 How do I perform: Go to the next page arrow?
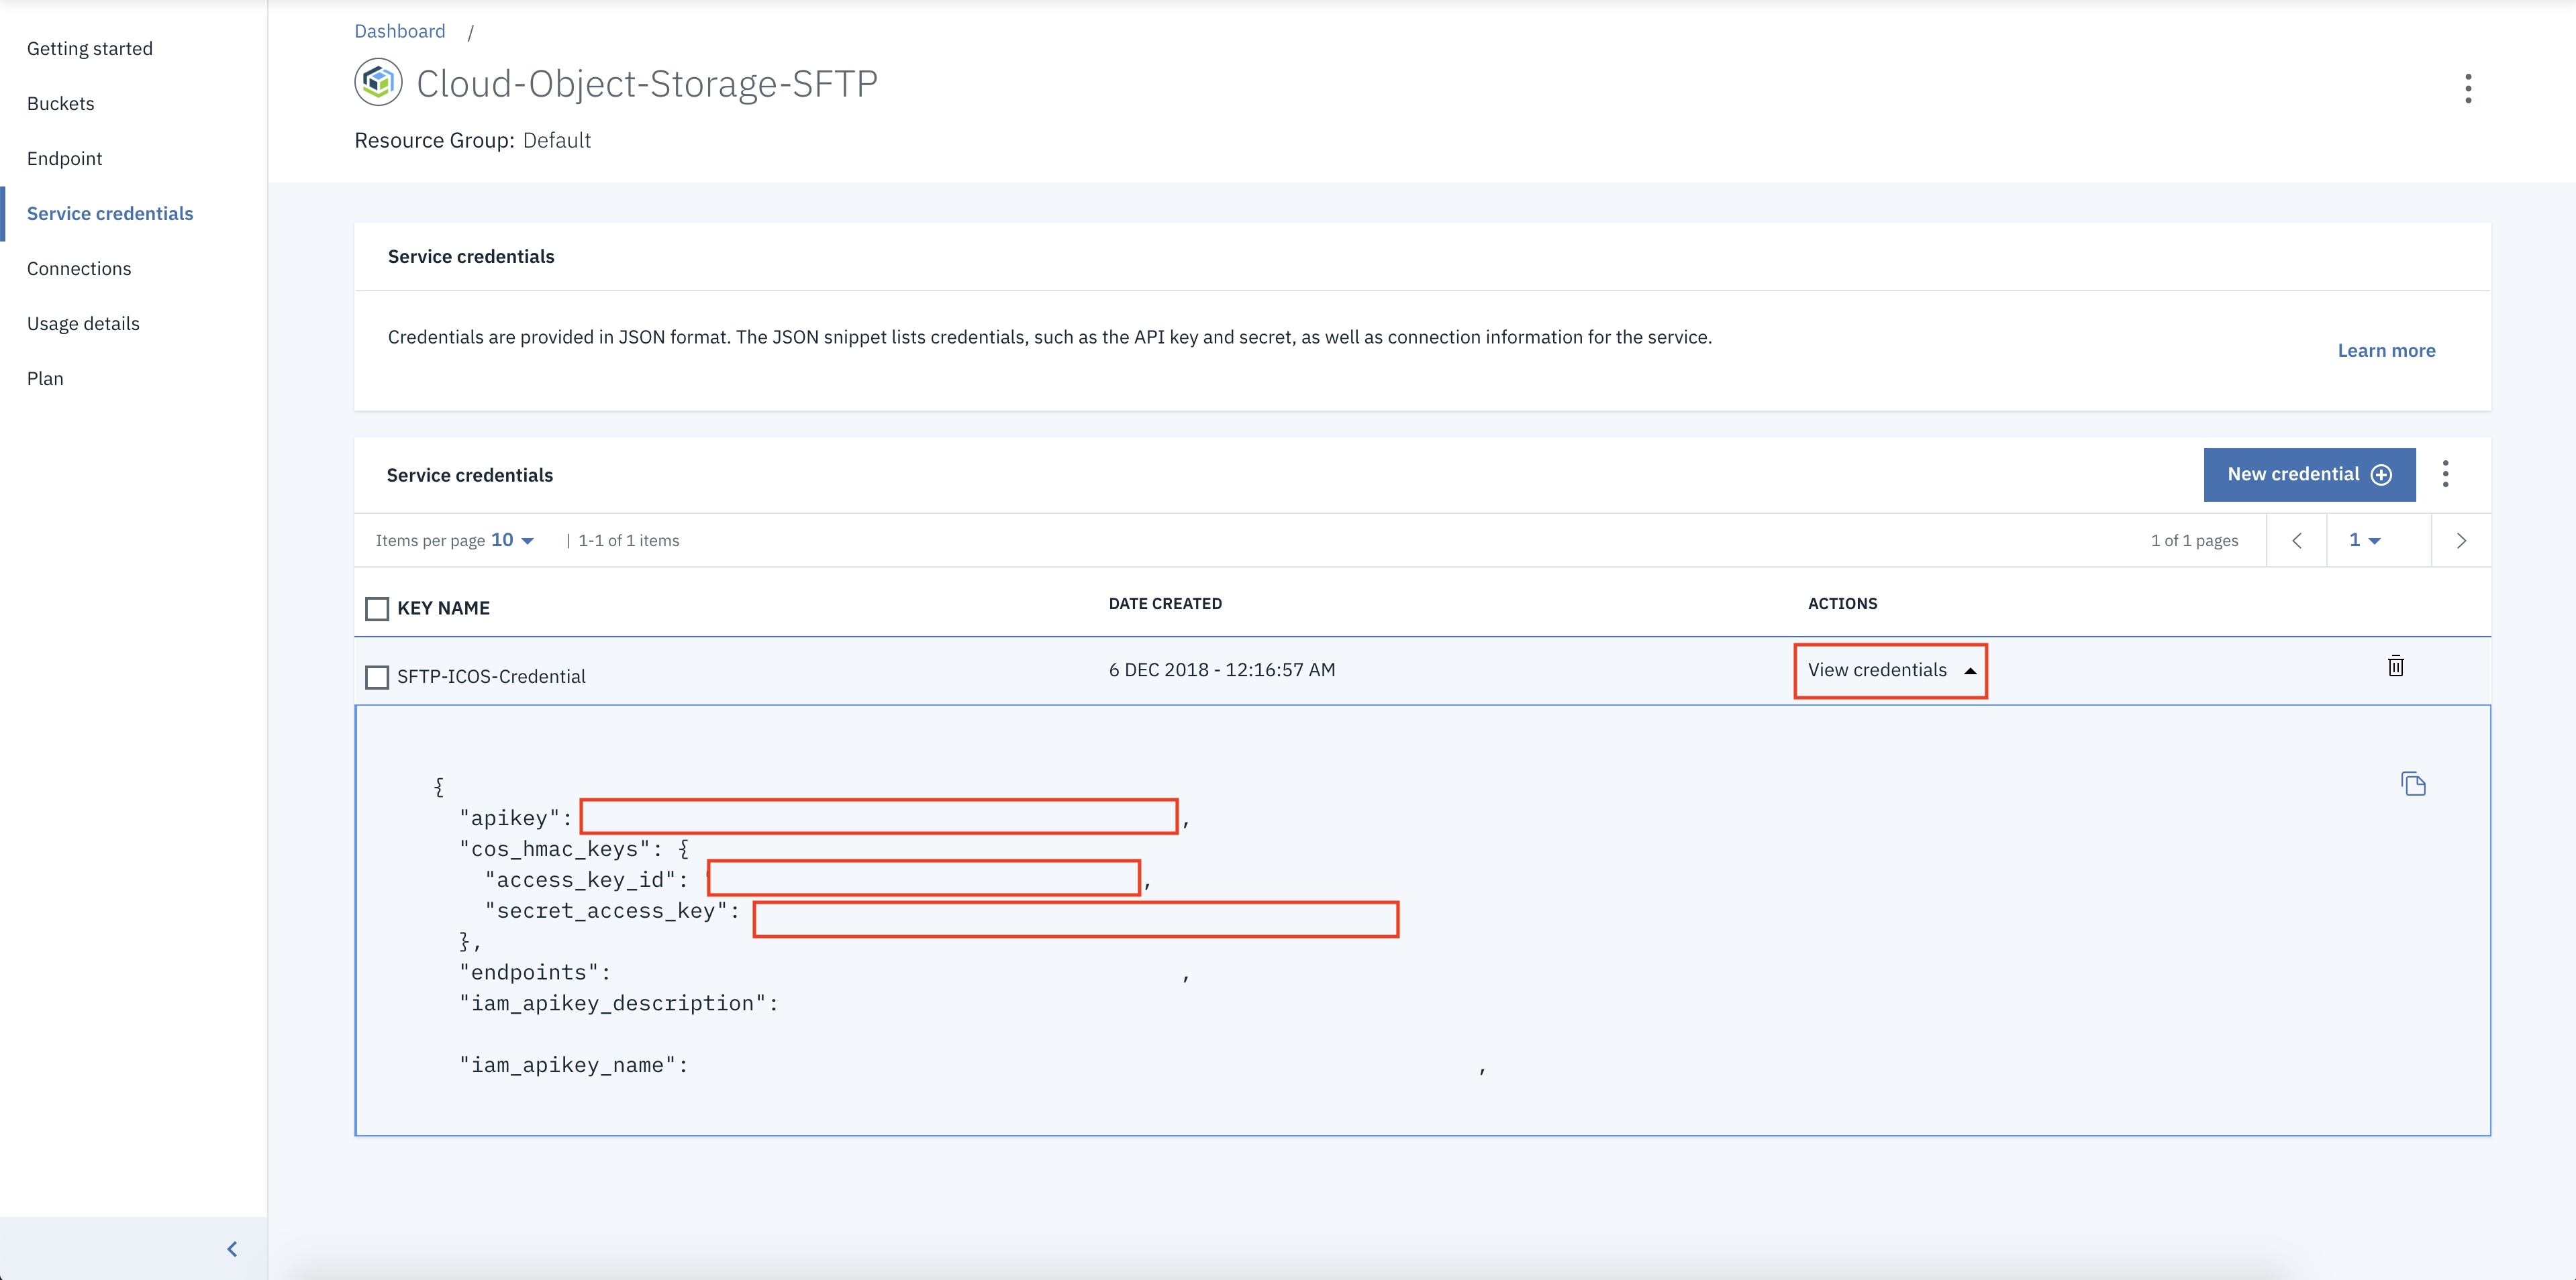pos(2460,541)
